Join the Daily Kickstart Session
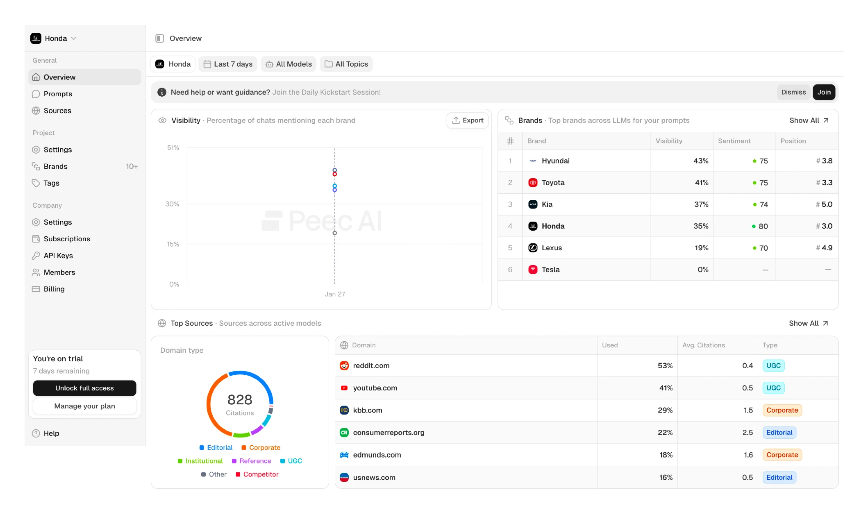The width and height of the screenshot is (868, 517). pyautogui.click(x=824, y=92)
